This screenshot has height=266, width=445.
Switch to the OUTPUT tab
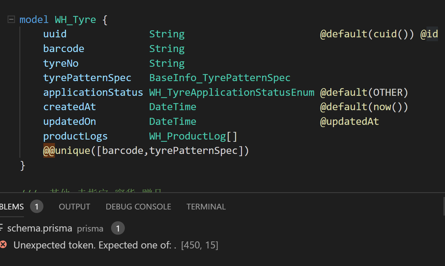[74, 207]
